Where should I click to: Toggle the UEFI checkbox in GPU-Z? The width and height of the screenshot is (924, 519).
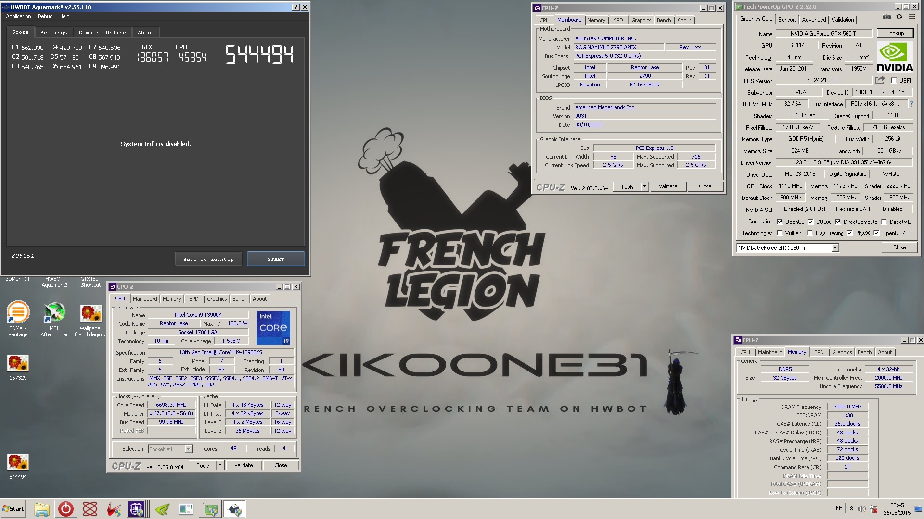click(x=894, y=81)
